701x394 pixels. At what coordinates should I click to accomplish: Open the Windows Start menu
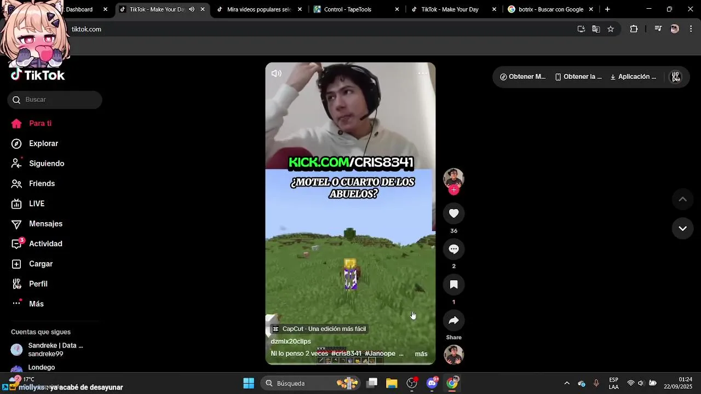coord(249,383)
